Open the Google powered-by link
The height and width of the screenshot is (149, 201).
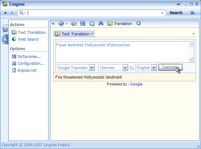[136, 84]
